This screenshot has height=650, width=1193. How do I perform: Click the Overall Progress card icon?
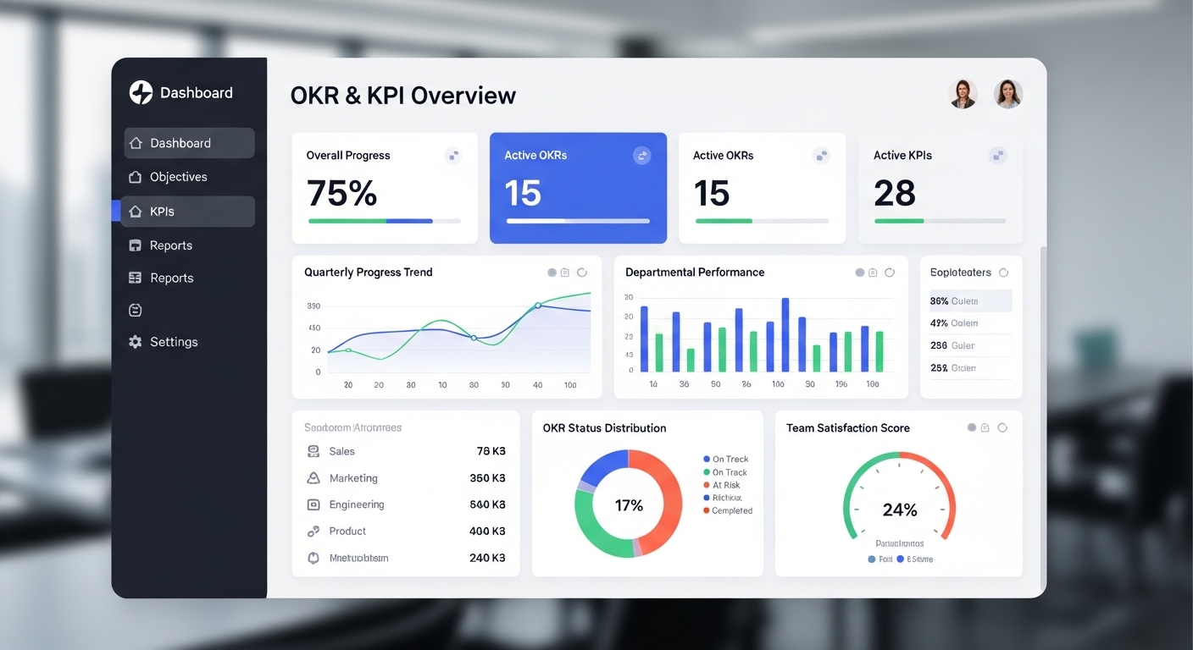pyautogui.click(x=453, y=156)
